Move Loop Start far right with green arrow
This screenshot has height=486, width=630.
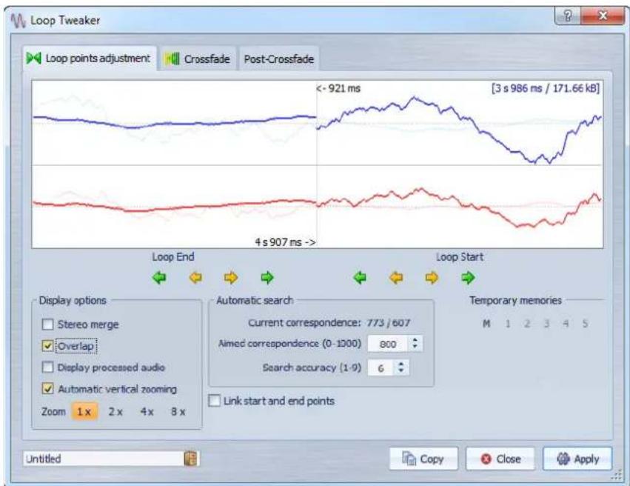[468, 277]
